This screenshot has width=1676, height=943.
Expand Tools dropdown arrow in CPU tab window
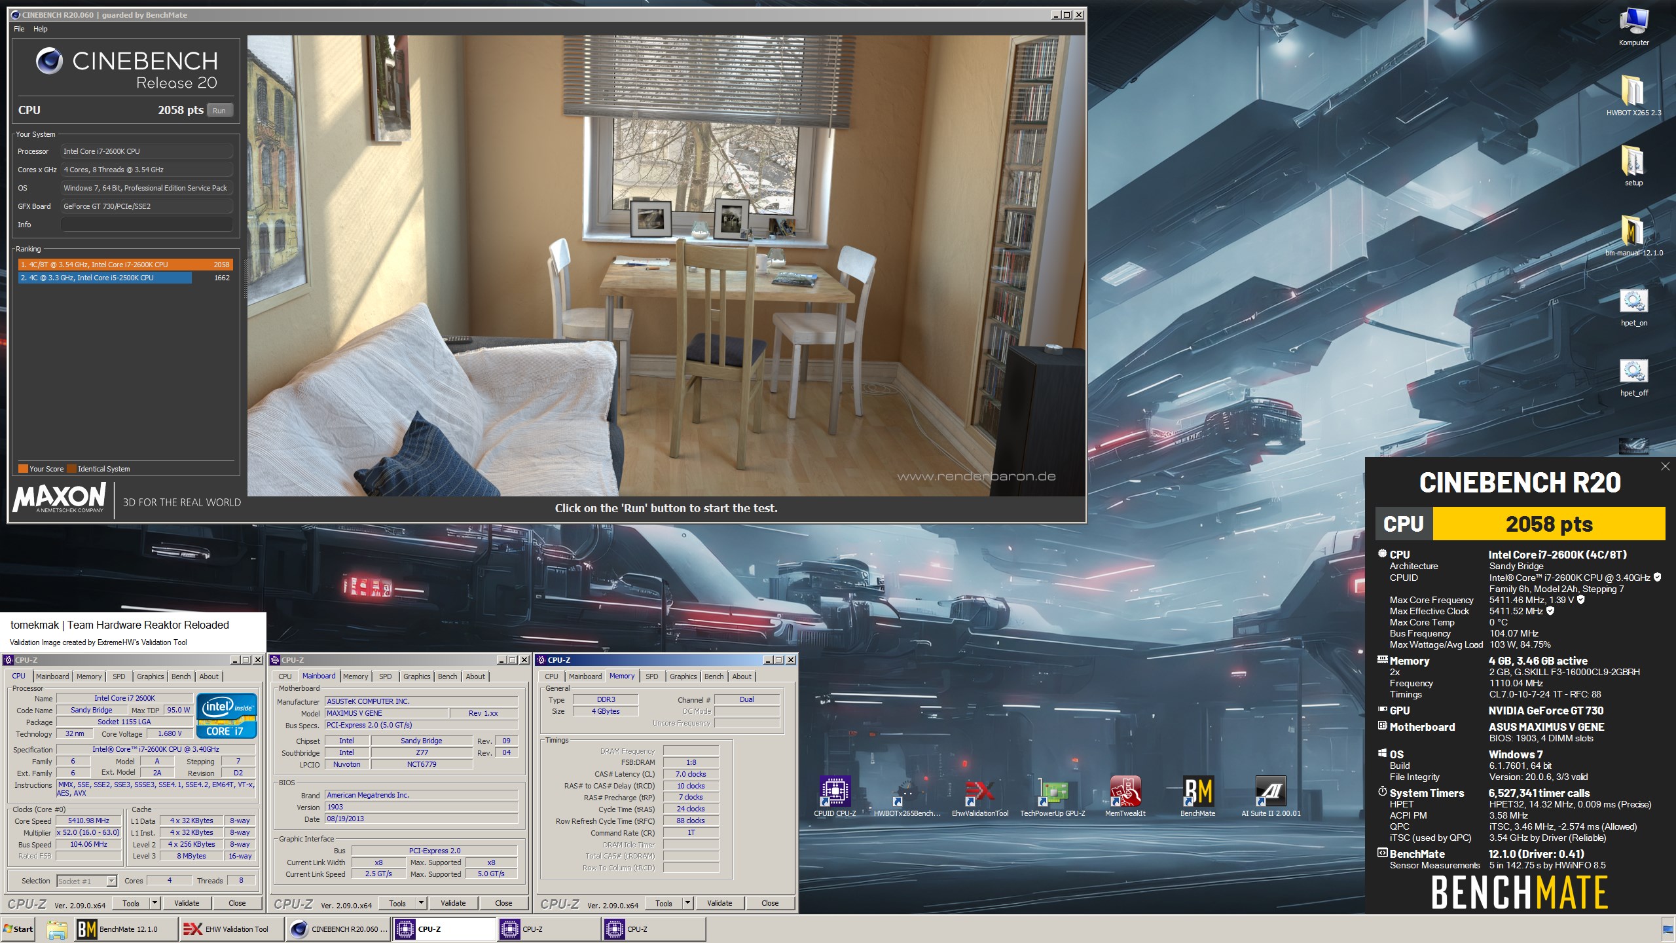155,903
